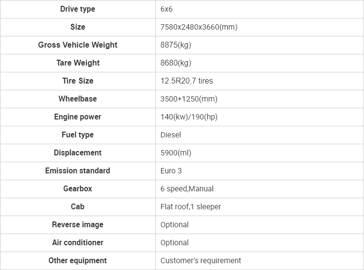Click the Wheelbase label cell
The image size is (364, 270).
[78, 99]
